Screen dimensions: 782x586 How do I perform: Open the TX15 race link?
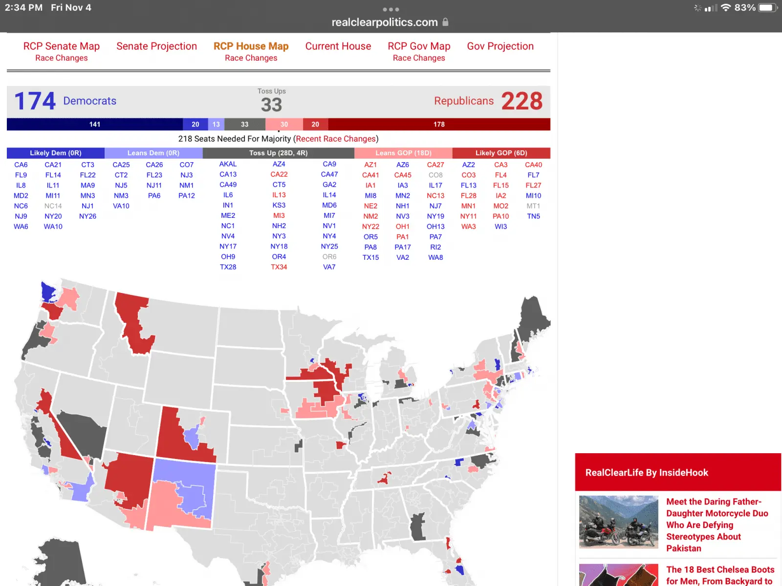click(370, 257)
